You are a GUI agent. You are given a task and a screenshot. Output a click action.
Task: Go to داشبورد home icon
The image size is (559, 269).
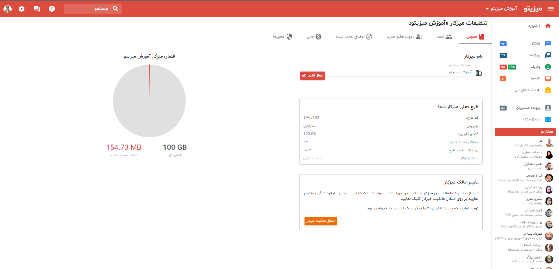click(x=548, y=26)
